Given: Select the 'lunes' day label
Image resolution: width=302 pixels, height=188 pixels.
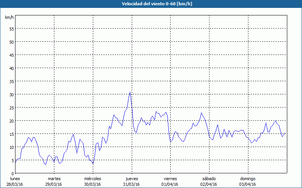Looking at the screenshot, I should tap(15, 179).
